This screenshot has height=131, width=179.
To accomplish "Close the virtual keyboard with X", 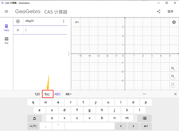I will point(175,94).
